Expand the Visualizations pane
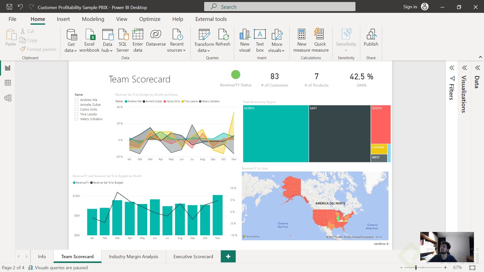 464,68
